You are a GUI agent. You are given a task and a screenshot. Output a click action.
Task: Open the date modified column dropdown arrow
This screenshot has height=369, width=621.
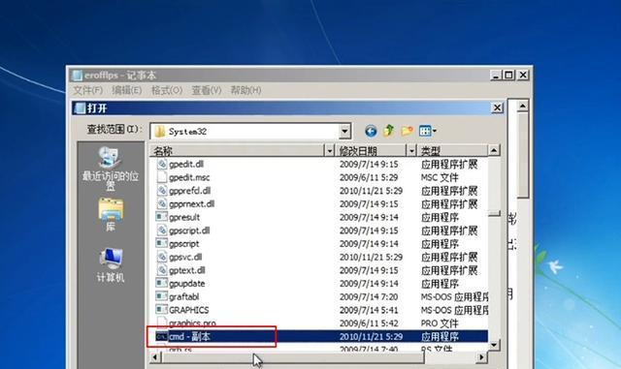point(411,151)
